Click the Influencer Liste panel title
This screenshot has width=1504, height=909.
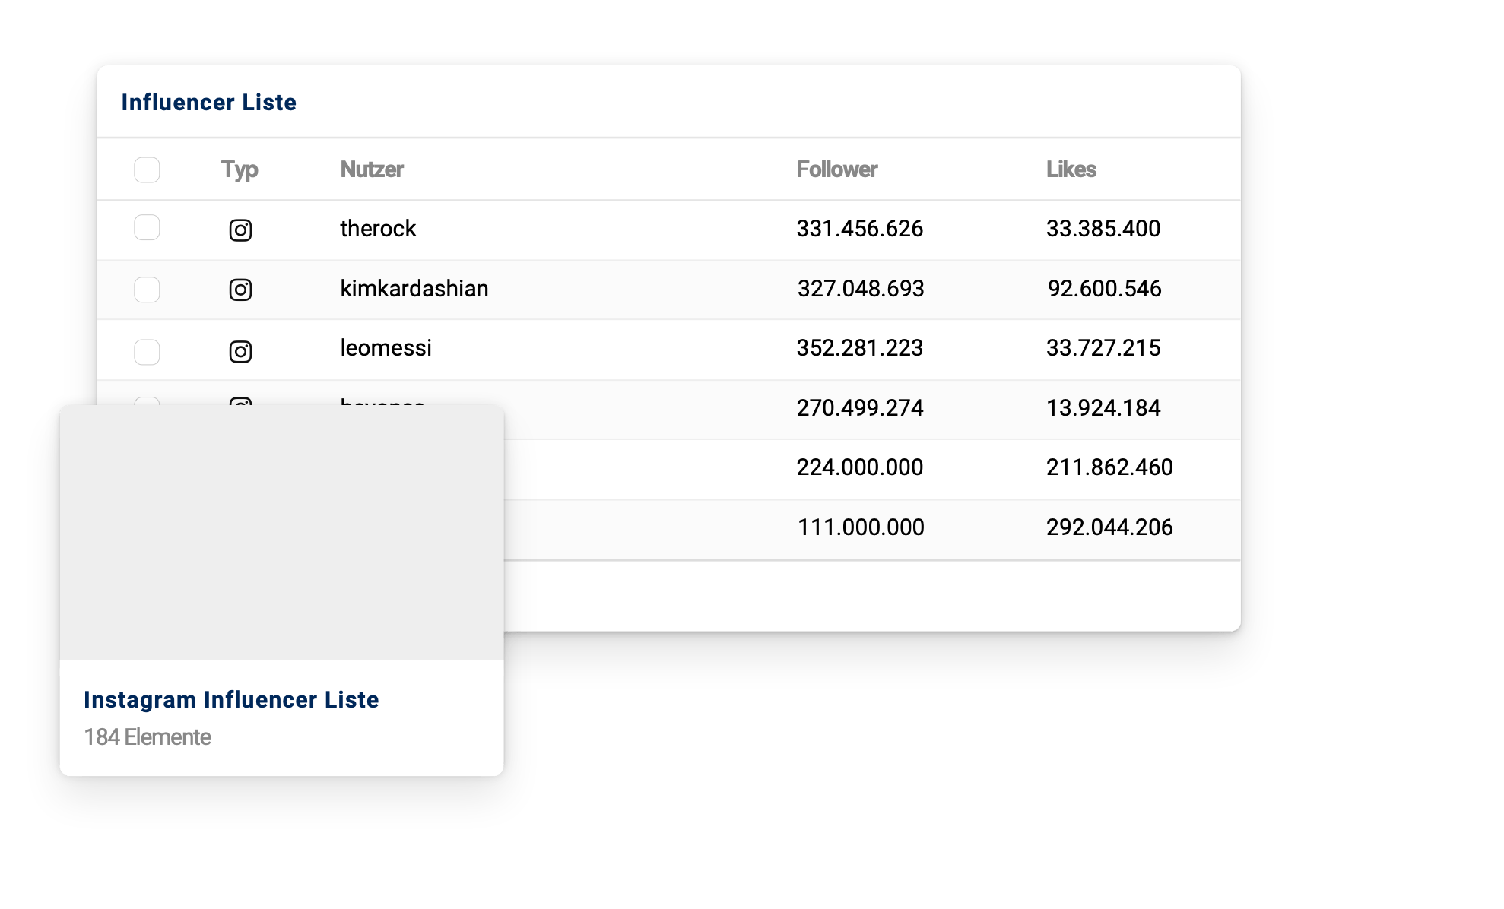209,103
